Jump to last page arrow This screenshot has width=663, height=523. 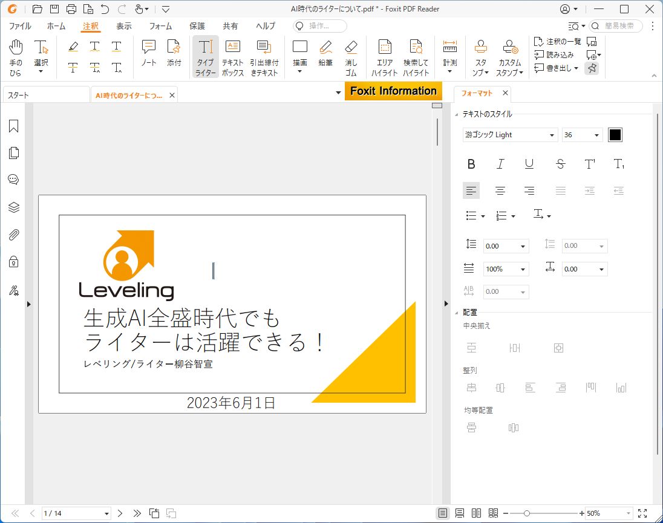click(137, 513)
